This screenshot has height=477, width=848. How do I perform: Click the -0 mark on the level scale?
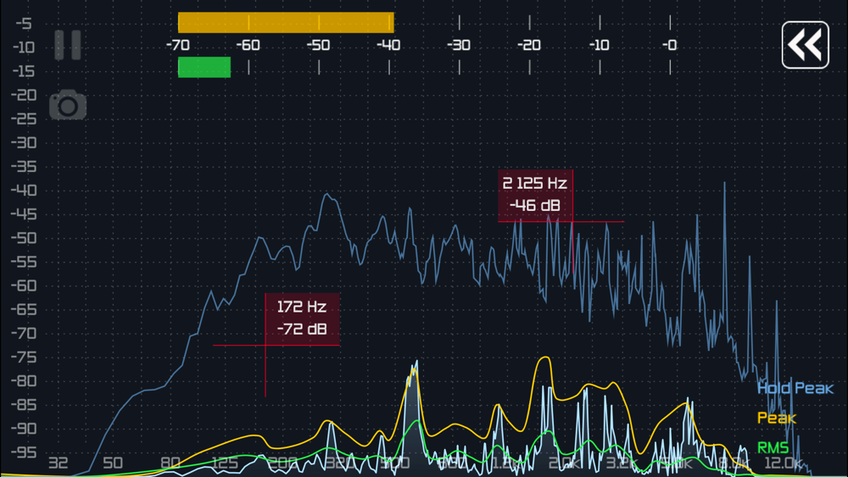(x=670, y=45)
